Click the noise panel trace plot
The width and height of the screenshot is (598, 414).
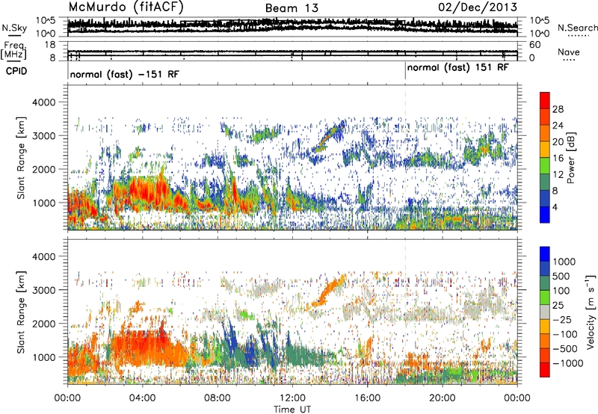pyautogui.click(x=292, y=27)
